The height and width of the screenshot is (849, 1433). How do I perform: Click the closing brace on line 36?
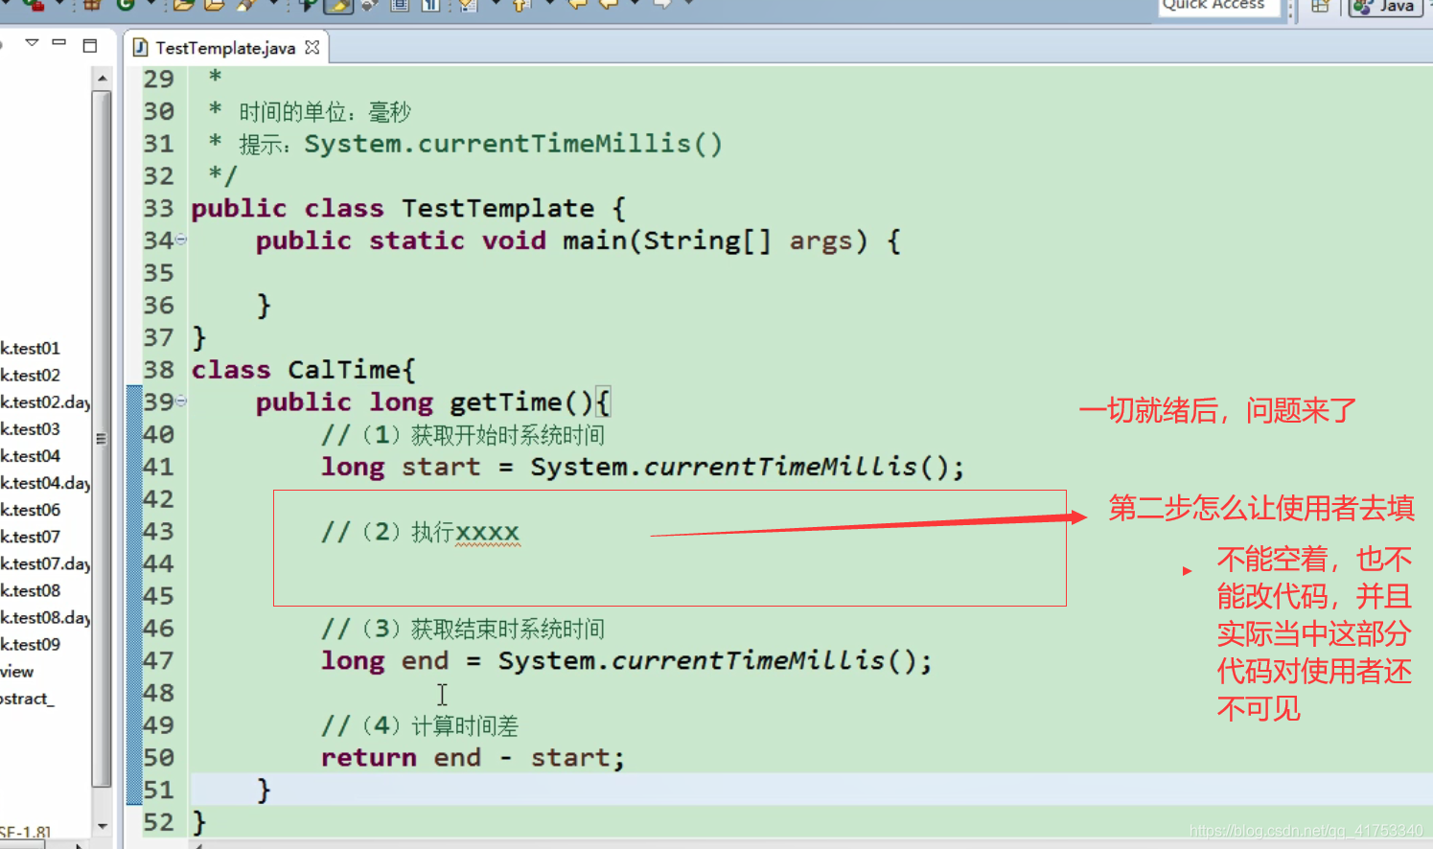(264, 306)
